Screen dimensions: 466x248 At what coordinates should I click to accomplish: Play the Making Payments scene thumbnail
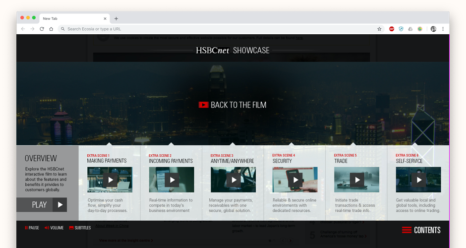pos(110,180)
